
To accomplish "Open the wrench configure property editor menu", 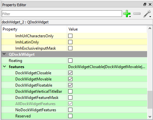I will (x=147, y=14).
